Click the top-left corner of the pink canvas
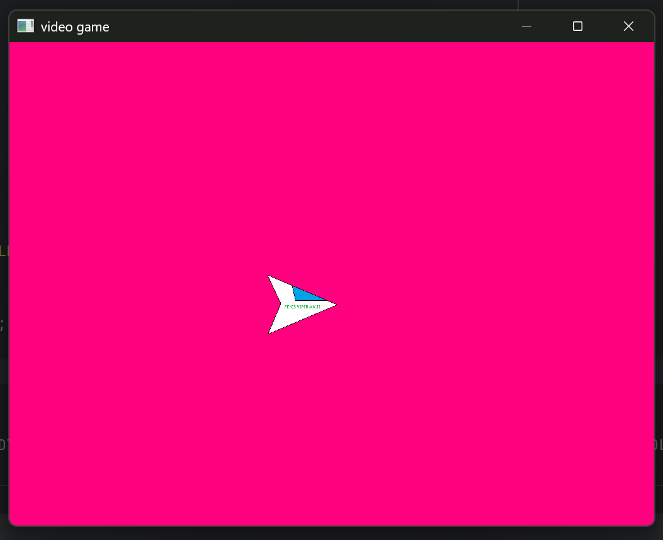The height and width of the screenshot is (540, 663). point(13,45)
